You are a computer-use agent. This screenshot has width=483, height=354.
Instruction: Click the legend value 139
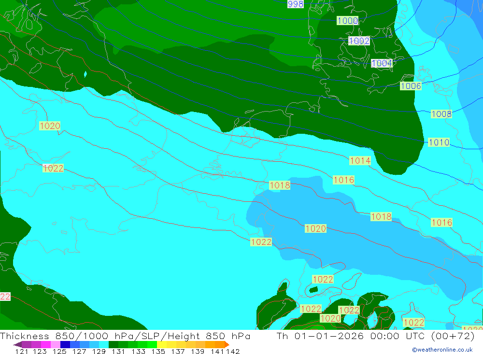pyautogui.click(x=198, y=351)
